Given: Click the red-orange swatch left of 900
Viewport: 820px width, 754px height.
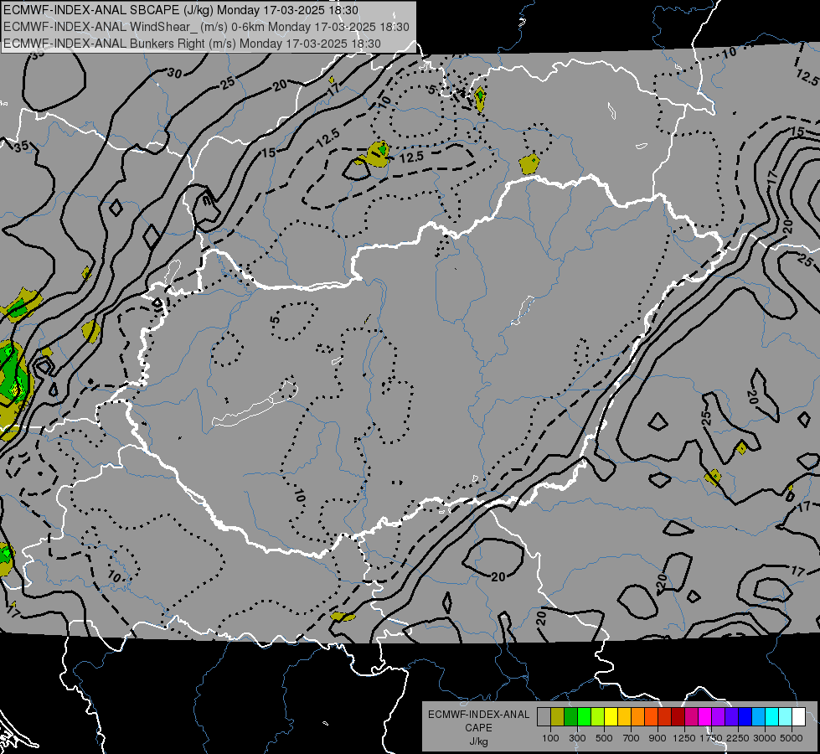Looking at the screenshot, I should tap(651, 716).
